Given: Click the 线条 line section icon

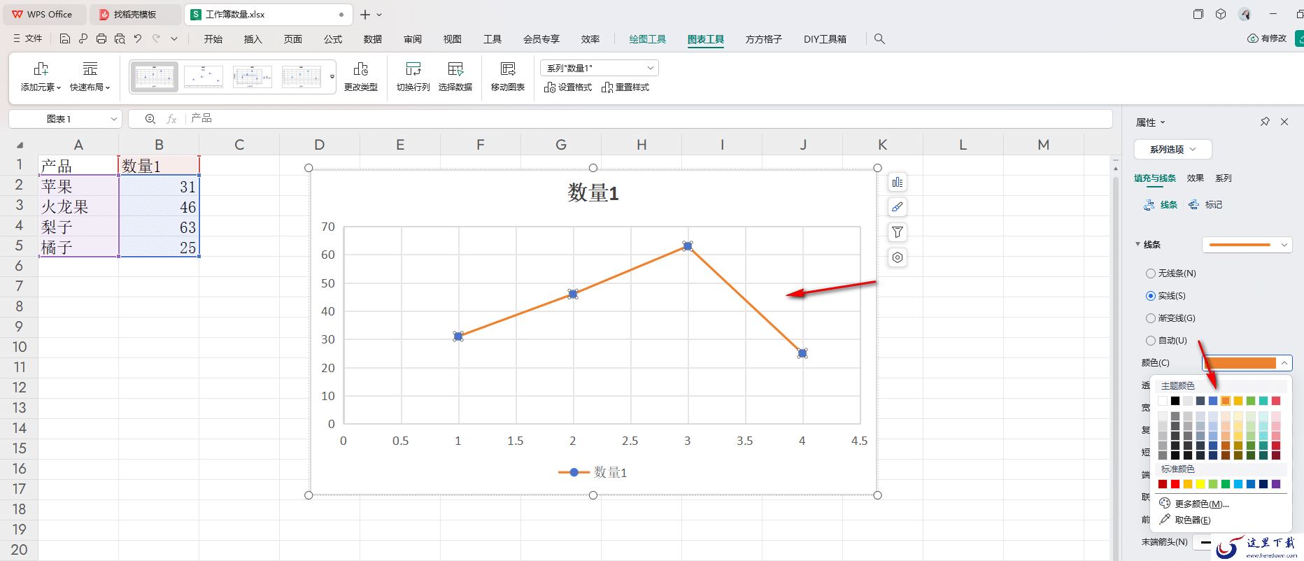Looking at the screenshot, I should (1149, 205).
